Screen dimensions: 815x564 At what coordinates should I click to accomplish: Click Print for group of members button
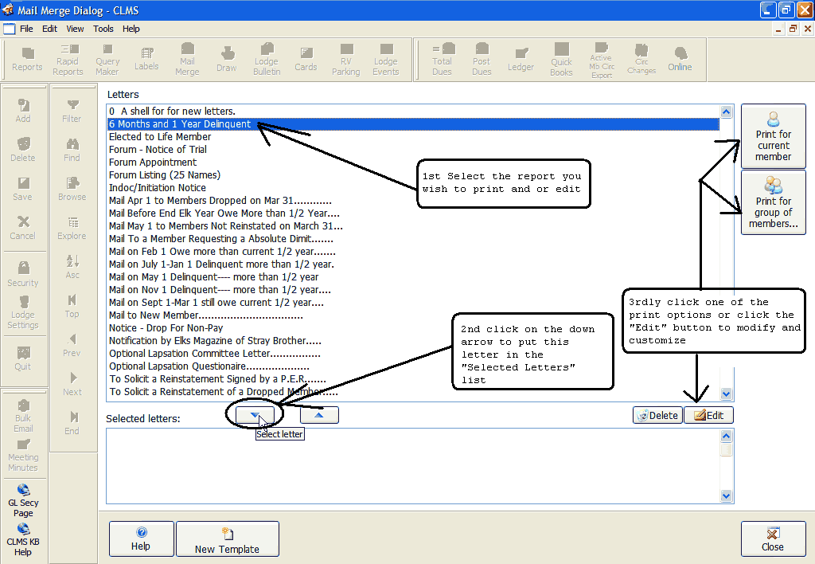click(x=773, y=202)
